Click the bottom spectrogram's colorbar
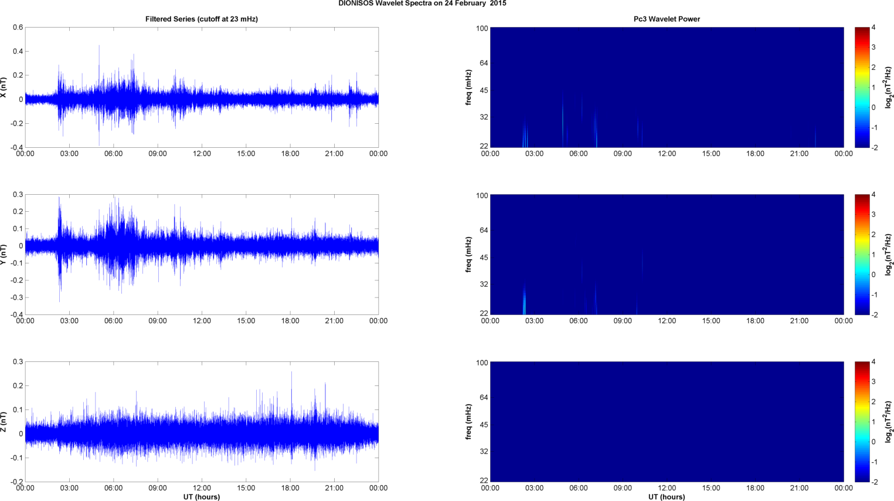 (862, 422)
